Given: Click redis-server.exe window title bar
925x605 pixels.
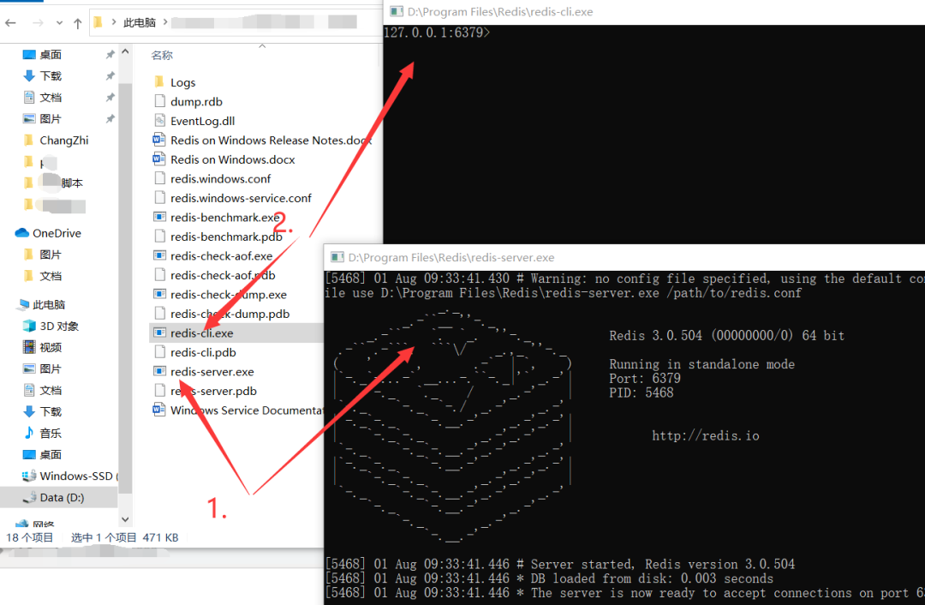Looking at the screenshot, I should [624, 257].
